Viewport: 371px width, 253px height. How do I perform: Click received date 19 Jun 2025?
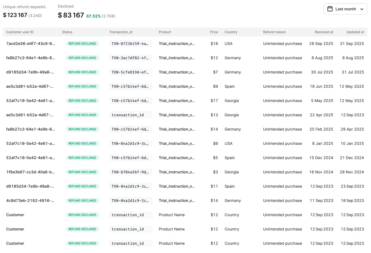pyautogui.click(x=321, y=86)
